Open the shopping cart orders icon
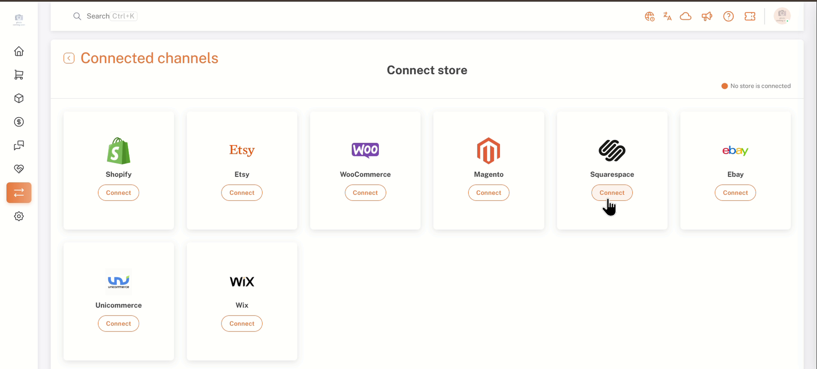This screenshot has width=817, height=369. pos(19,75)
